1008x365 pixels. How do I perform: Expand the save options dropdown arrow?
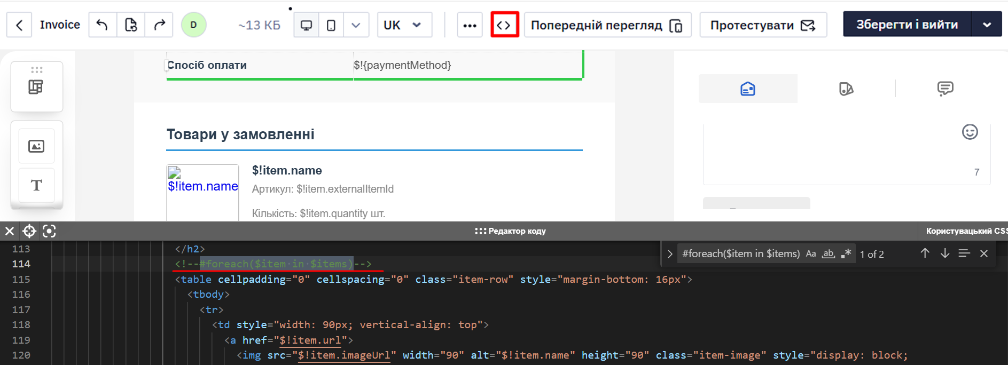[987, 25]
